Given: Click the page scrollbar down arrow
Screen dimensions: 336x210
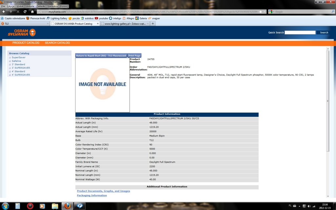Looking at the screenshot, I should pyautogui.click(x=328, y=196).
